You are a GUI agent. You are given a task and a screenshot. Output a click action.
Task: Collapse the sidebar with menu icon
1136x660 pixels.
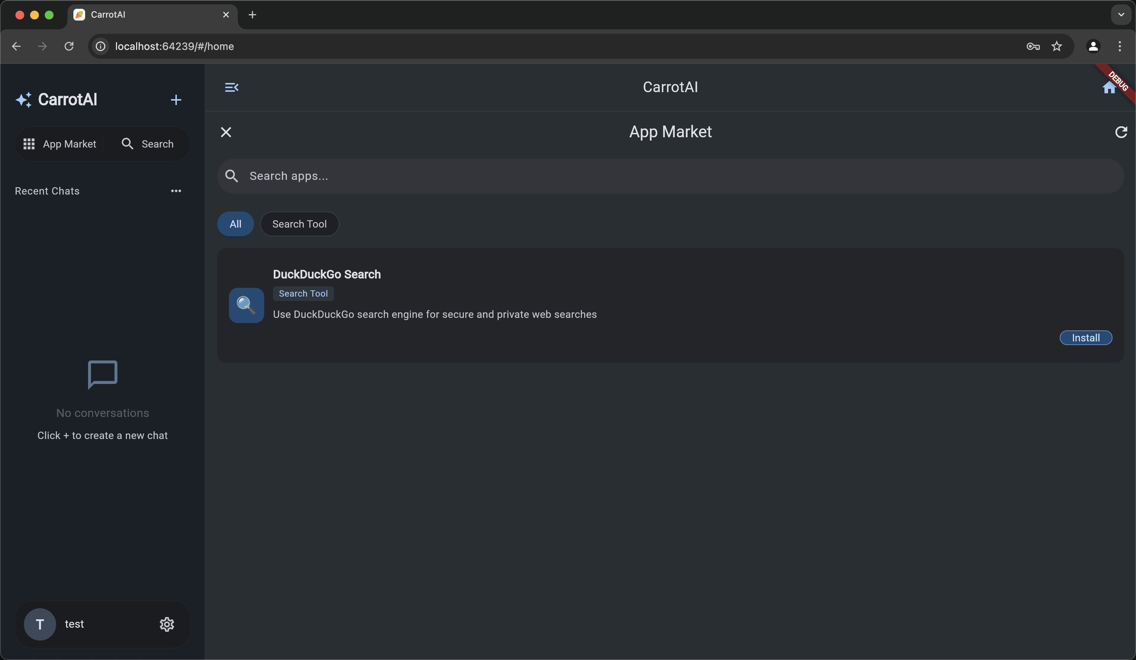point(232,87)
